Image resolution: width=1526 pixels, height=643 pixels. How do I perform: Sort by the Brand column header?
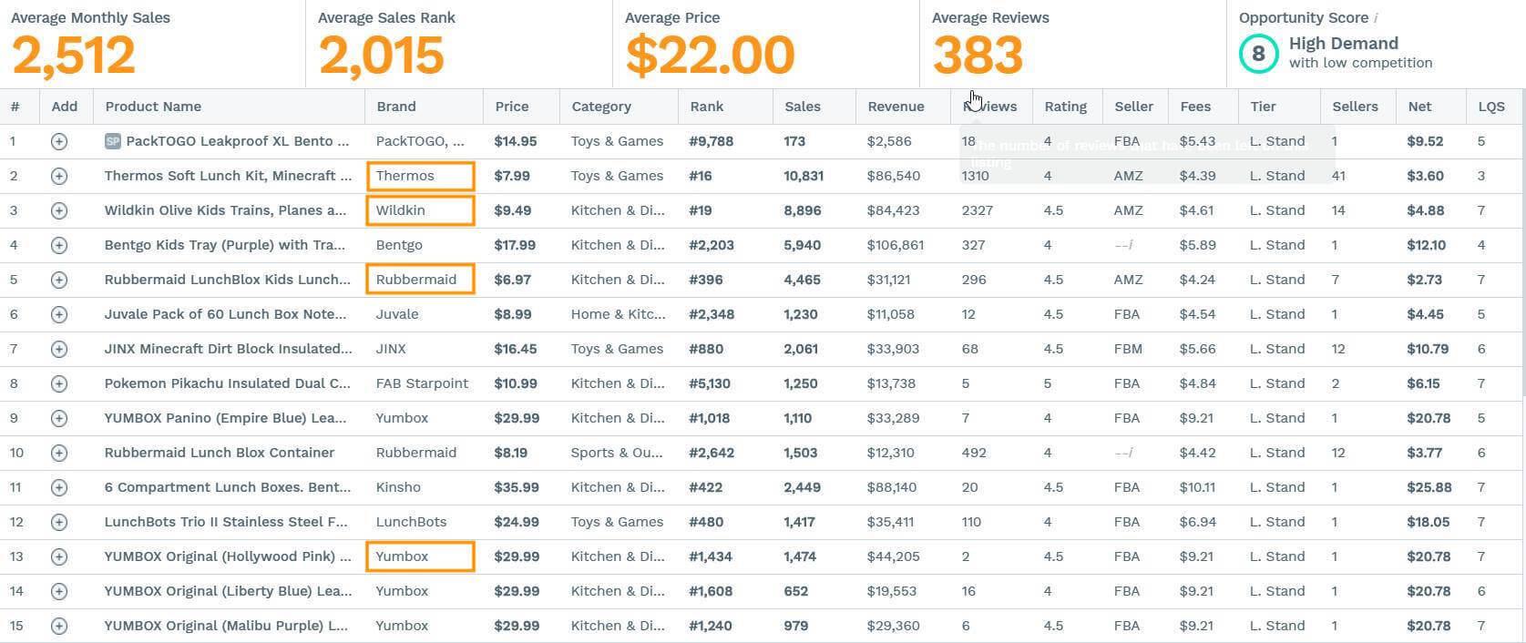tap(396, 107)
